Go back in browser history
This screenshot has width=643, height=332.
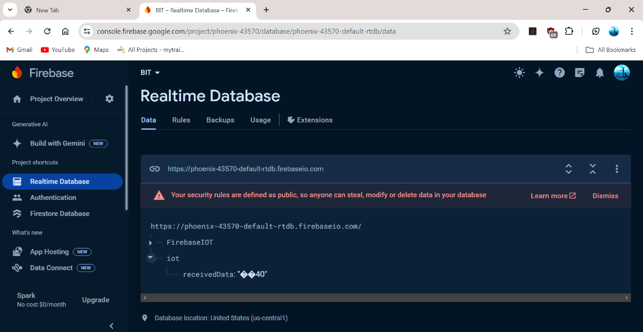(x=11, y=31)
